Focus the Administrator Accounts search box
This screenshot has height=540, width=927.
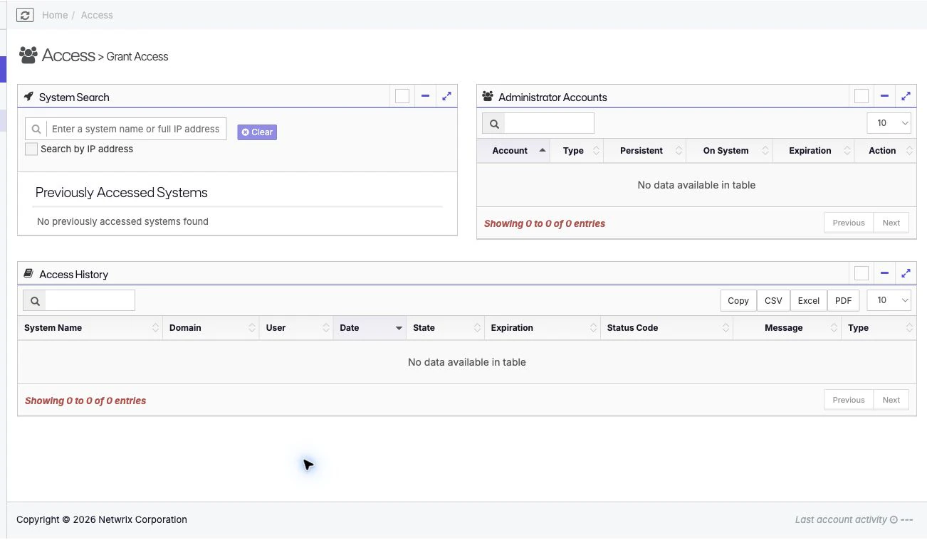point(549,123)
